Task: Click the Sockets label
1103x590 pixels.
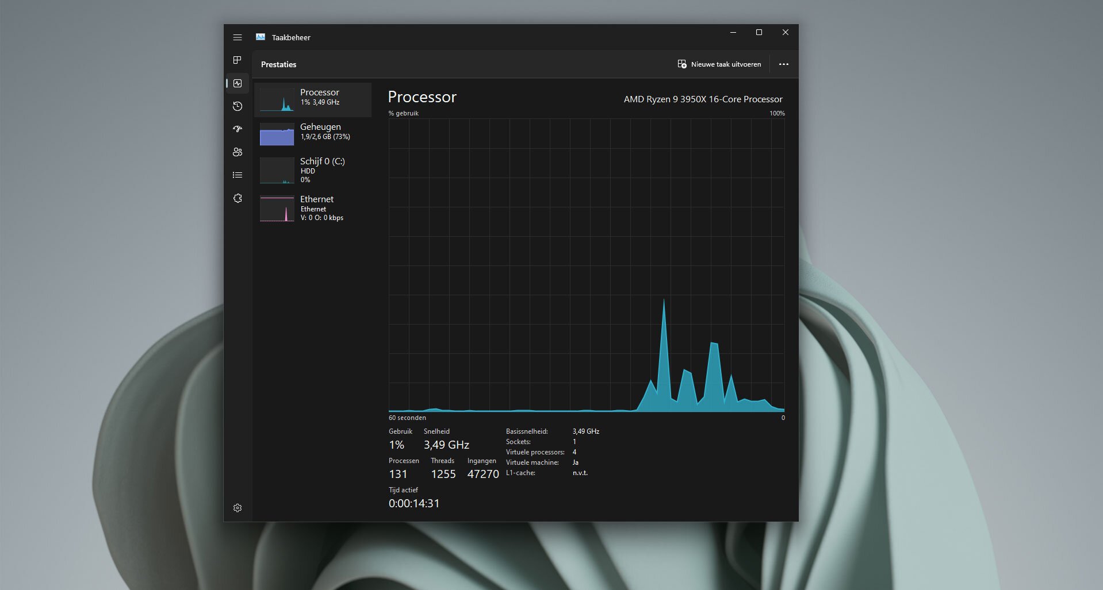Action: (518, 442)
